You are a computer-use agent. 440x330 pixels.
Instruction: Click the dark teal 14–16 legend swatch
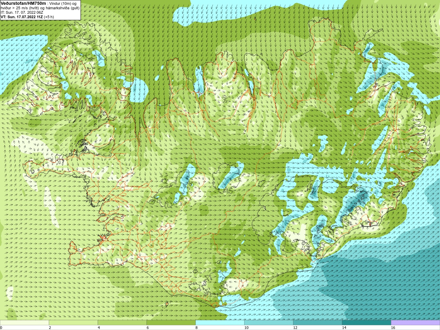[366, 322]
